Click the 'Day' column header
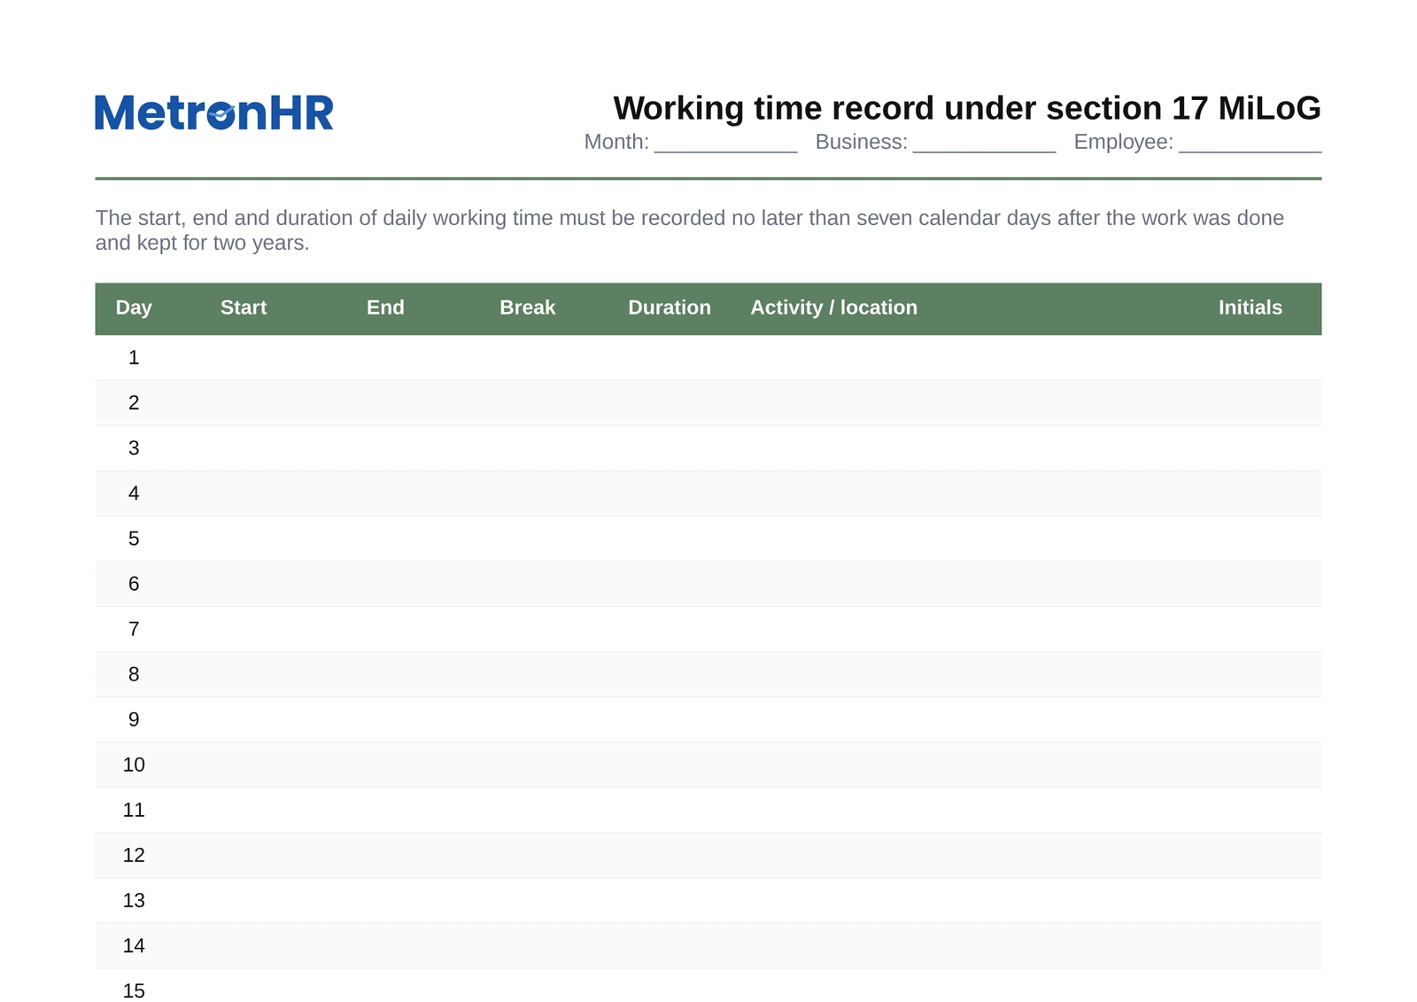The width and height of the screenshot is (1417, 1002). click(x=134, y=307)
